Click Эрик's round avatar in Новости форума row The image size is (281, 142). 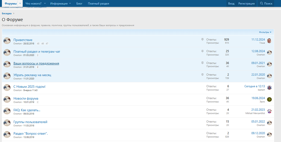[x=269, y=99]
